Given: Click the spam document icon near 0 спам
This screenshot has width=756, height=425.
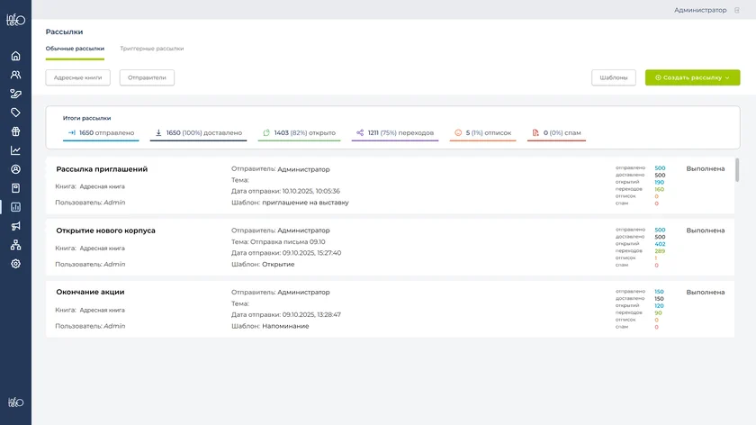Looking at the screenshot, I should point(535,132).
